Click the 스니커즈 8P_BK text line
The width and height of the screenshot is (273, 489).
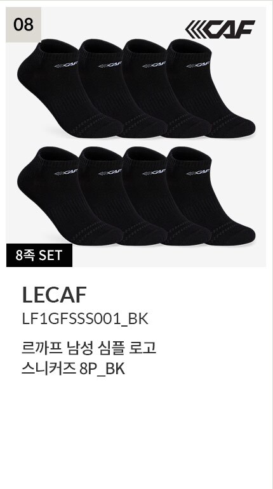tap(73, 369)
